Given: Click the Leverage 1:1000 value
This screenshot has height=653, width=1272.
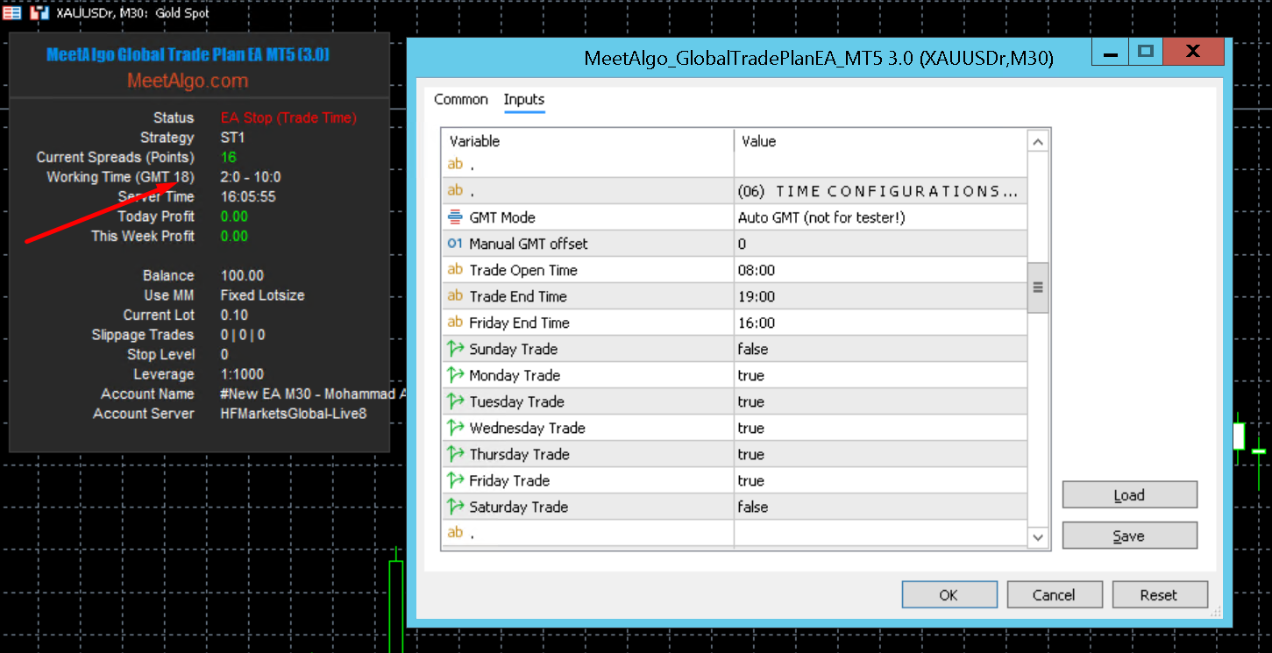Looking at the screenshot, I should [x=242, y=374].
